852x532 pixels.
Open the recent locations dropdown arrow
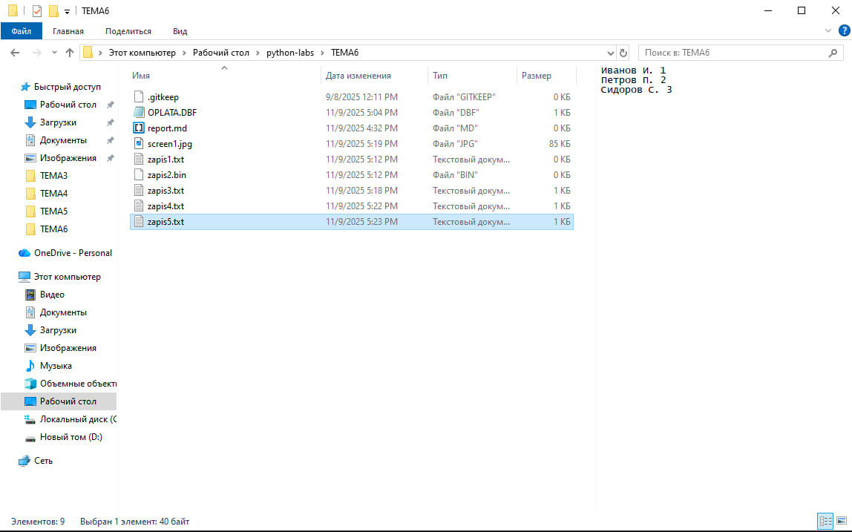(53, 53)
